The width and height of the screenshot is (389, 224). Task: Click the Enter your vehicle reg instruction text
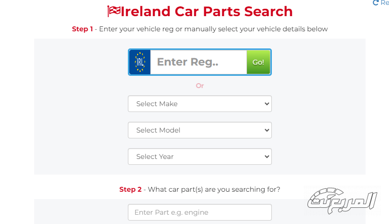coord(213,29)
